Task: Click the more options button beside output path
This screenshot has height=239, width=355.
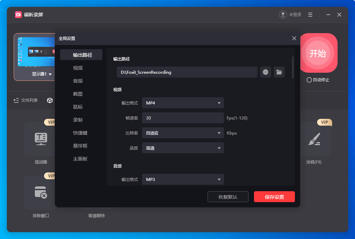Action: pos(266,72)
